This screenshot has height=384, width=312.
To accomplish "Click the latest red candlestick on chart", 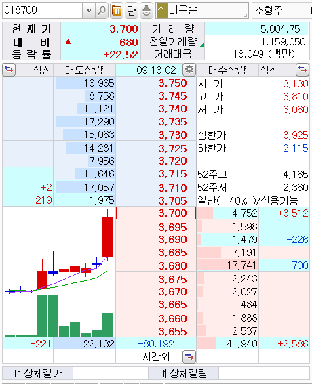I will [107, 237].
